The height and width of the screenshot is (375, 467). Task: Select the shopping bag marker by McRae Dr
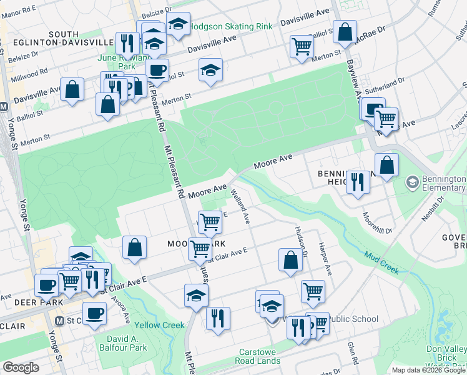345,32
